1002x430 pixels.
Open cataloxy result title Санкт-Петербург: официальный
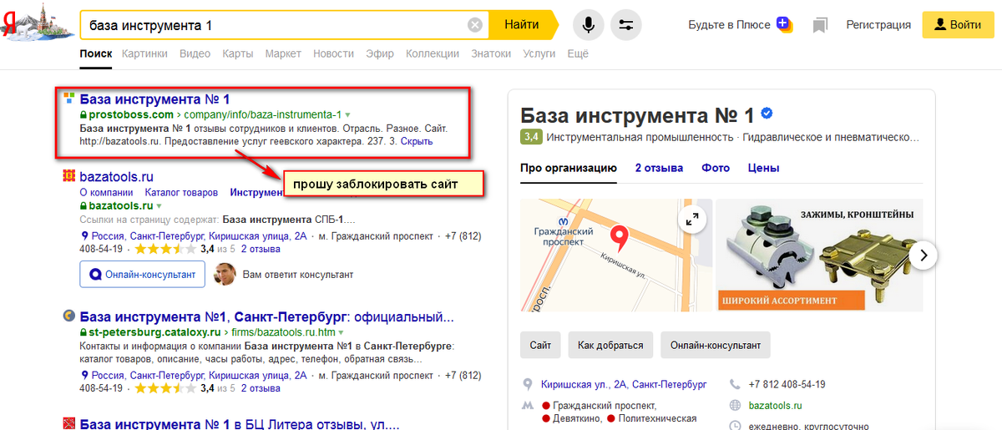(267, 317)
